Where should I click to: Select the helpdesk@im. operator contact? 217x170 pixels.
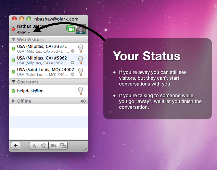31,91
